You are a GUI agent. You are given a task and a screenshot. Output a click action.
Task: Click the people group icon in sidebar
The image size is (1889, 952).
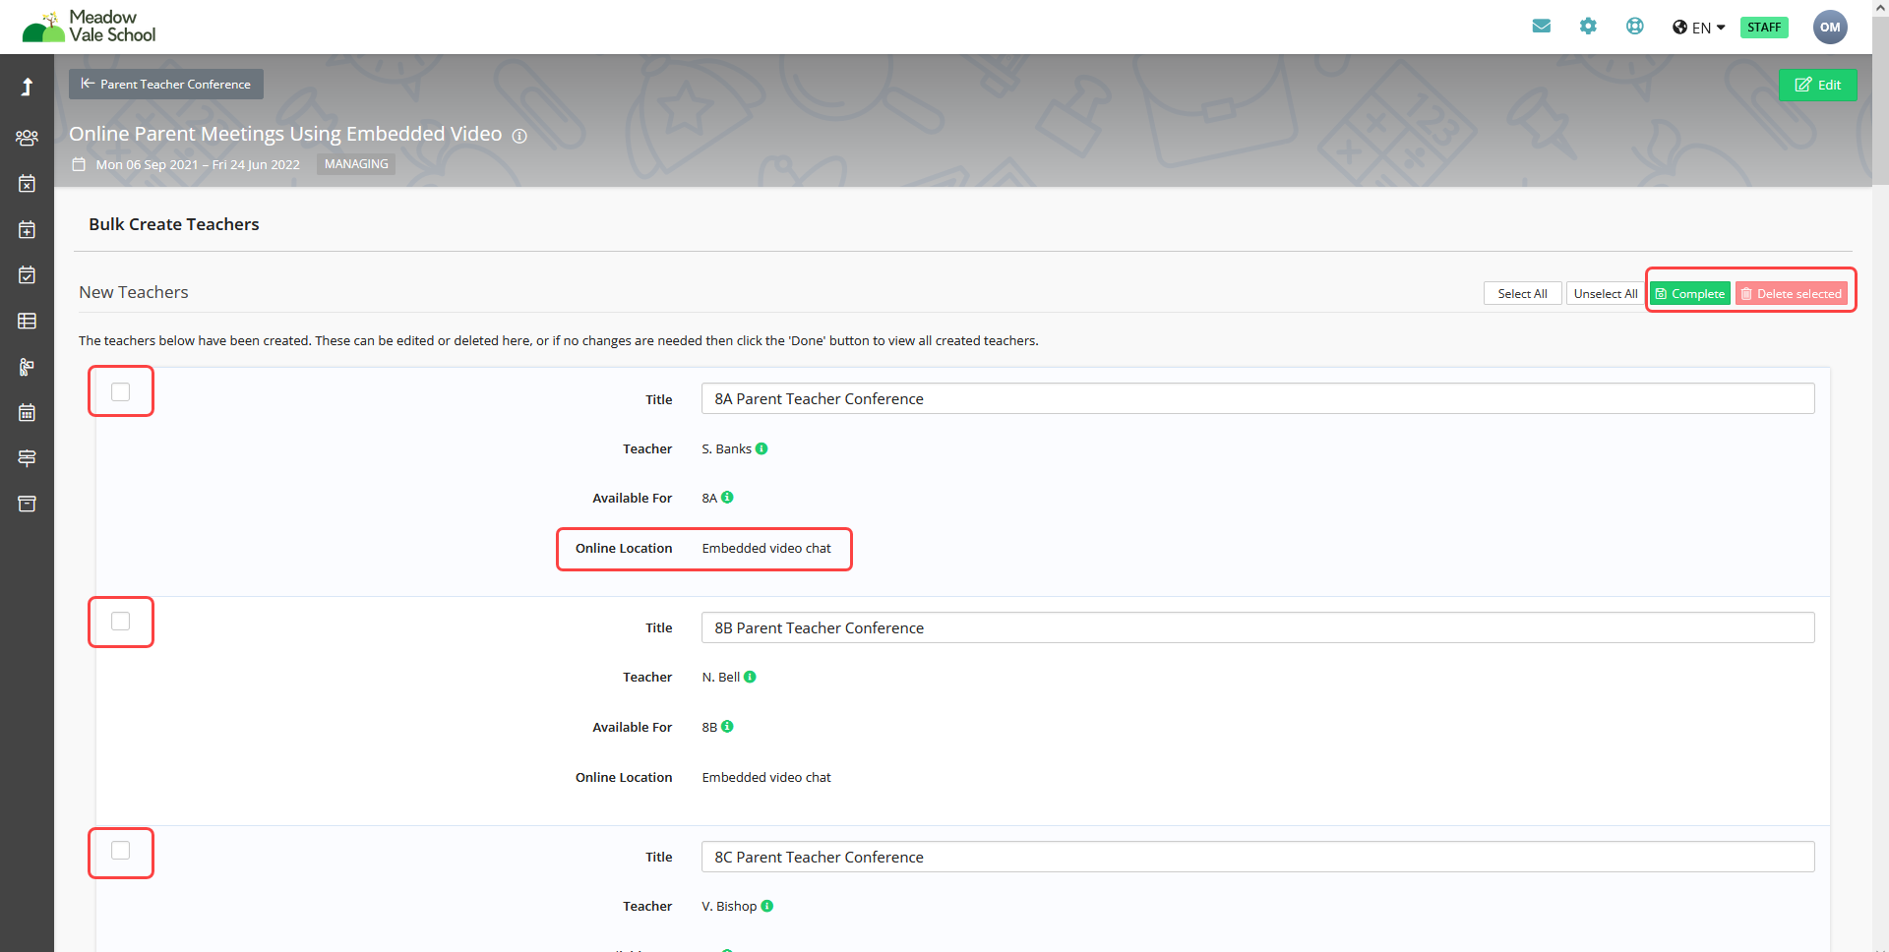pyautogui.click(x=27, y=138)
